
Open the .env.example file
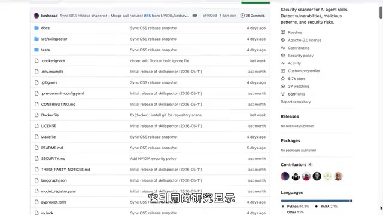[x=52, y=72]
